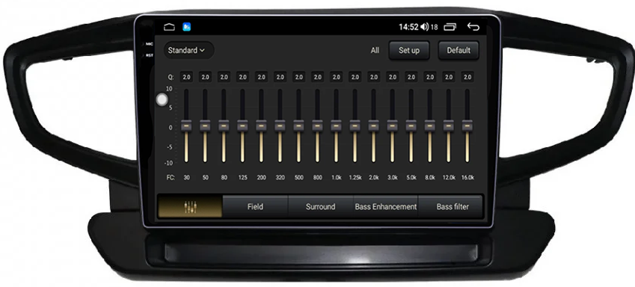Image resolution: width=635 pixels, height=287 pixels.
Task: Switch to the Field tab
Action: pyautogui.click(x=255, y=206)
